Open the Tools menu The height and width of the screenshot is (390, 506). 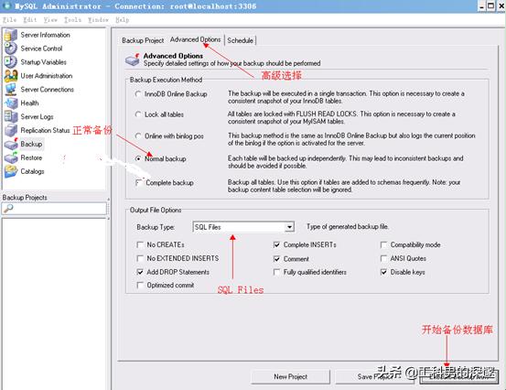click(x=72, y=20)
